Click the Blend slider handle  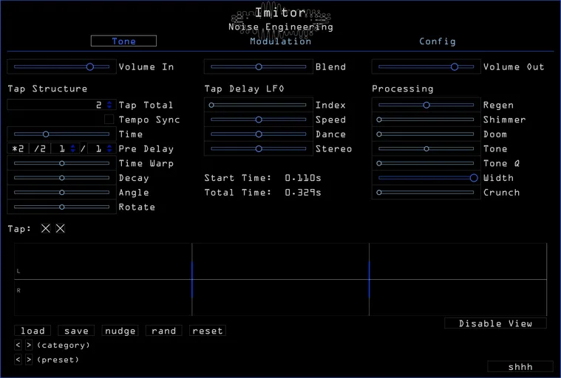259,66
